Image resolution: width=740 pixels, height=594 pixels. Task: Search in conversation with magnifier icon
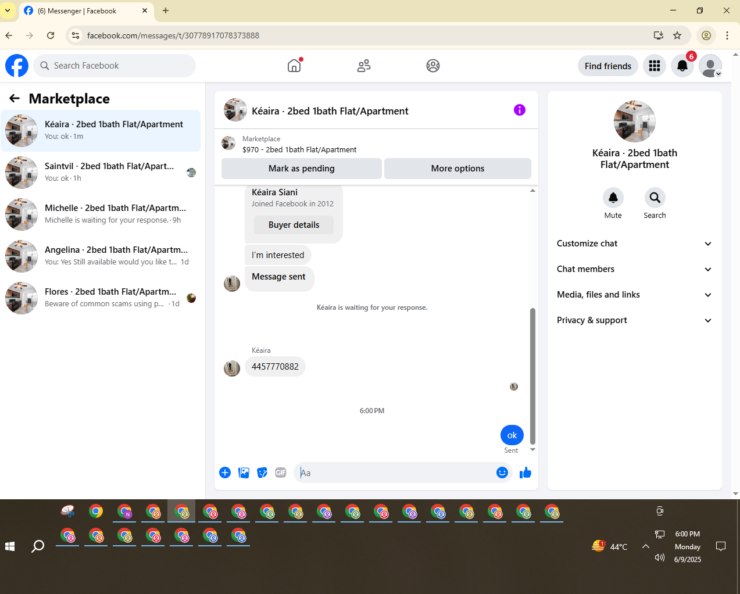pyautogui.click(x=655, y=198)
